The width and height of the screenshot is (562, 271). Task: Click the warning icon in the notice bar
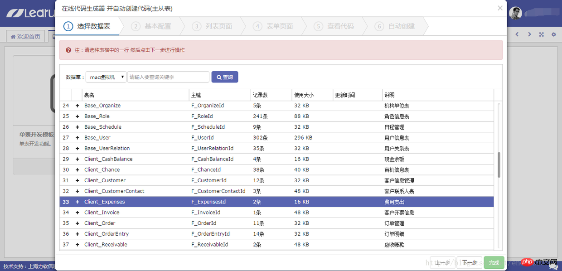click(68, 50)
